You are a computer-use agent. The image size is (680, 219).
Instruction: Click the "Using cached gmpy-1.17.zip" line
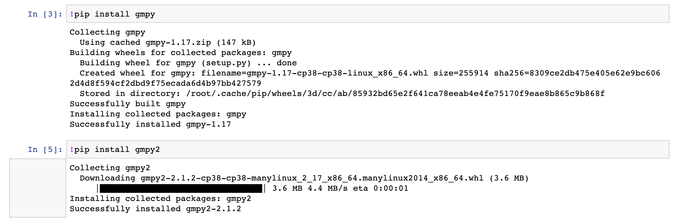coord(168,42)
